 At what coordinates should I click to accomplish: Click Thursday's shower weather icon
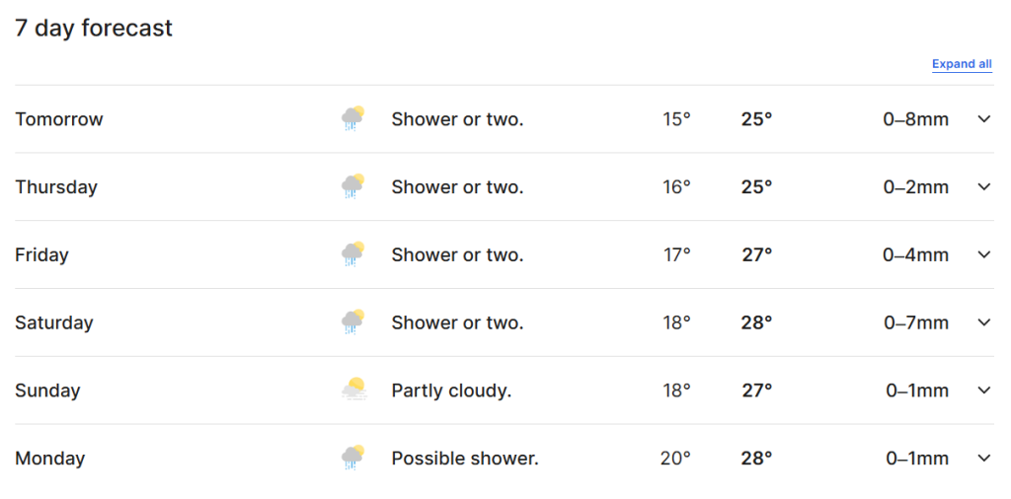352,186
